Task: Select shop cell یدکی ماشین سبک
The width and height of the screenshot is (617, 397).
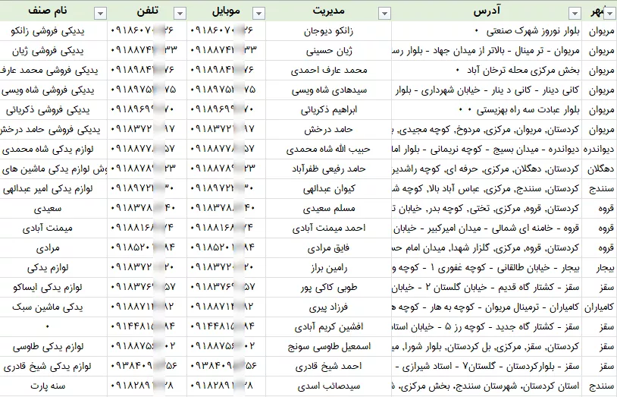Action: 54,307
